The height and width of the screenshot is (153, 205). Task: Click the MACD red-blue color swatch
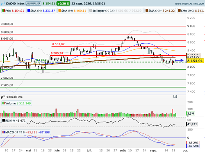4,132
